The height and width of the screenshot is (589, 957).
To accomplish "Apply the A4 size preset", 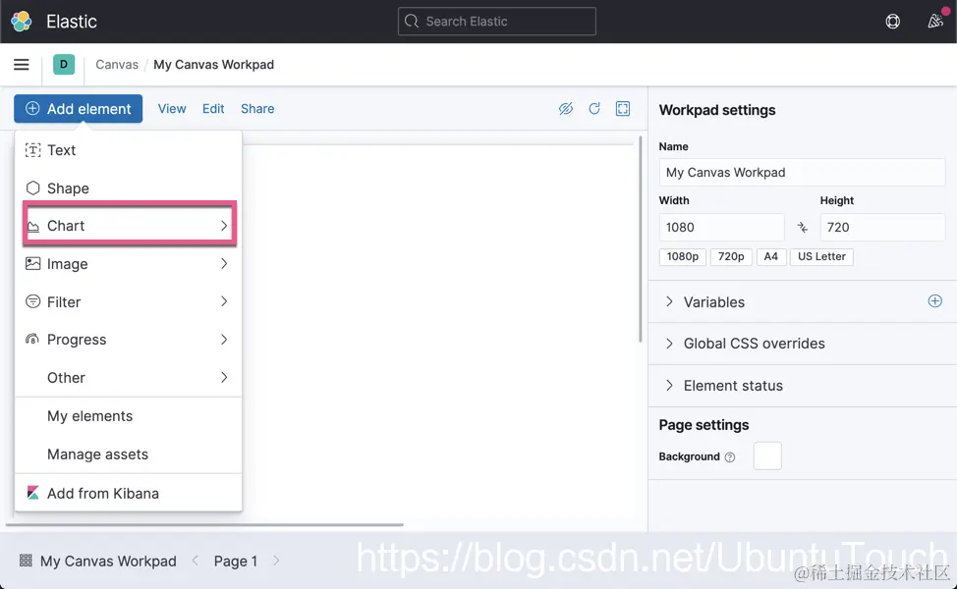I will click(771, 256).
